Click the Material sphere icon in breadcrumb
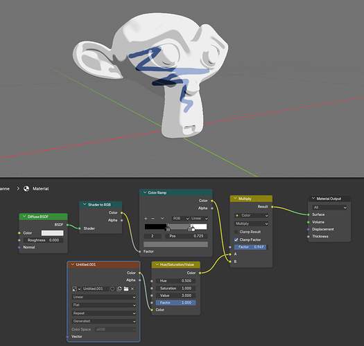 point(26,189)
